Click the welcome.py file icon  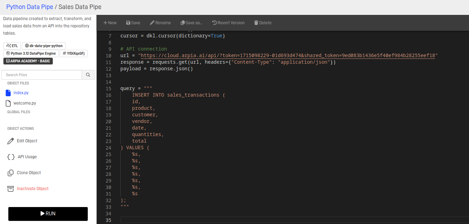pos(8,103)
